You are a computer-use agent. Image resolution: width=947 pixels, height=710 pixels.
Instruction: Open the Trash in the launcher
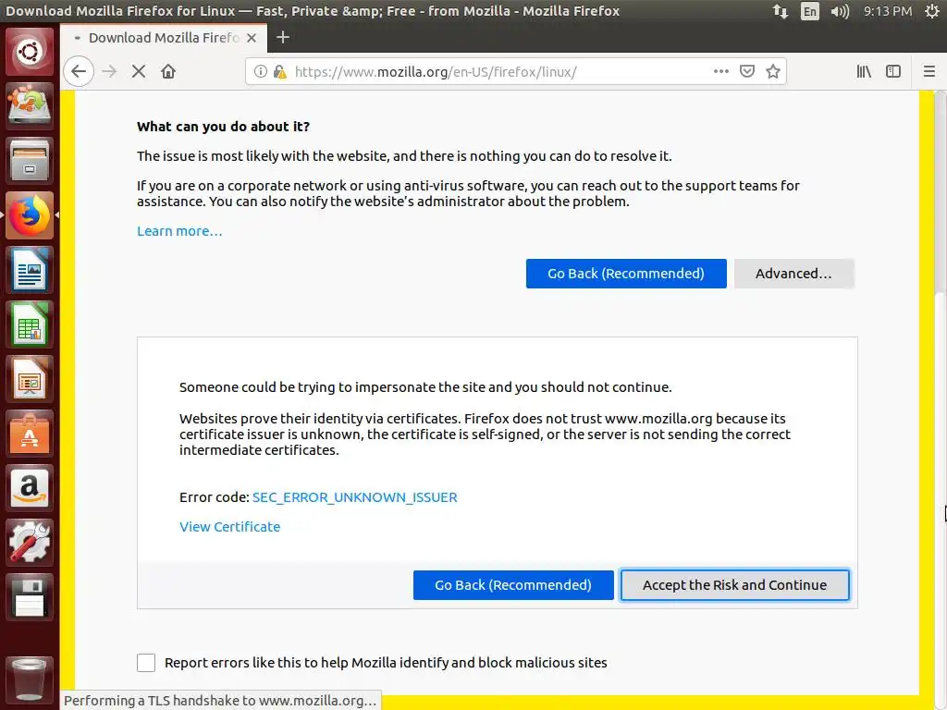tap(30, 679)
